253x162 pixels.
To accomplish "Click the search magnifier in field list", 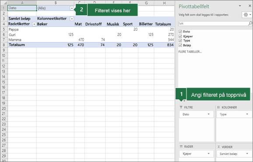I will coord(250,24).
